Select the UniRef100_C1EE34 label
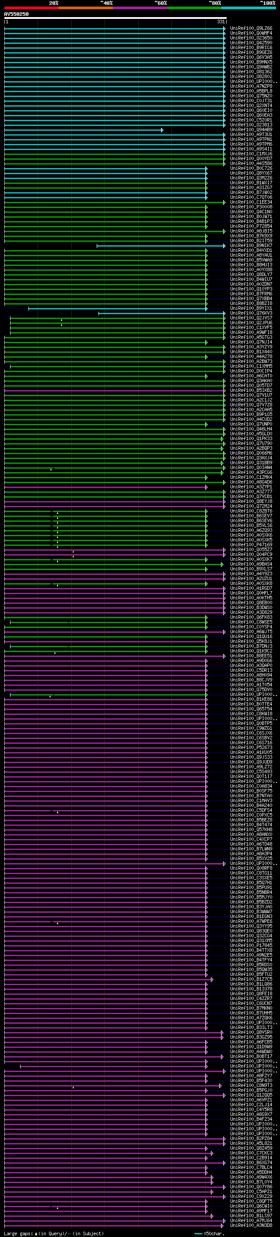 pos(251,202)
